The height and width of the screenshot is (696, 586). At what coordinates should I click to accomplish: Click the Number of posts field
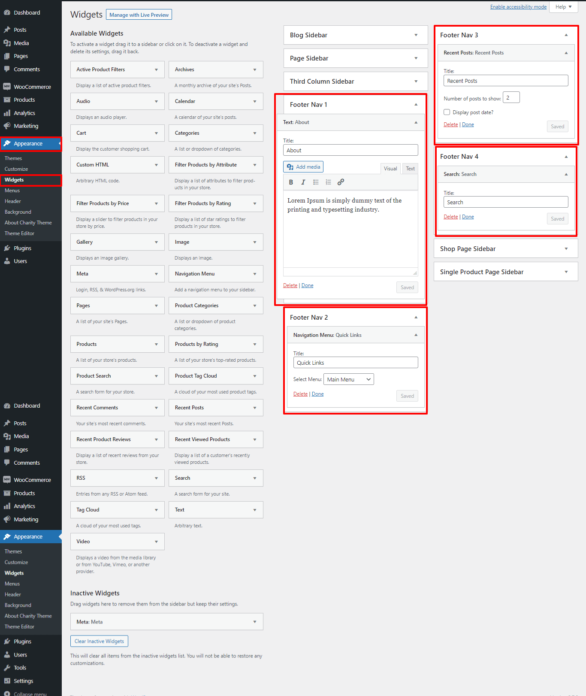[511, 98]
